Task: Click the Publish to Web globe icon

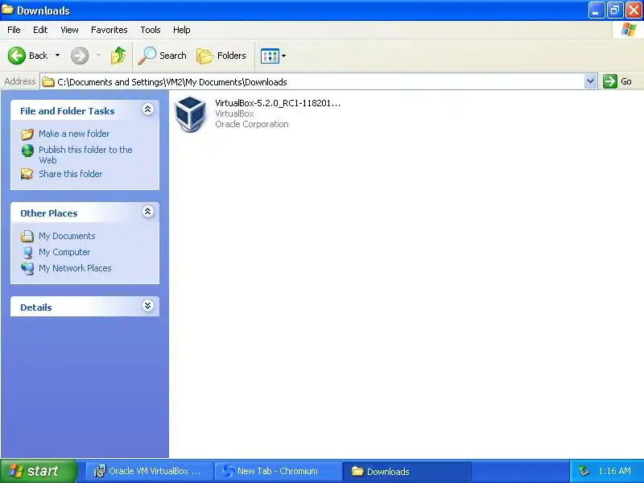Action: click(x=27, y=151)
